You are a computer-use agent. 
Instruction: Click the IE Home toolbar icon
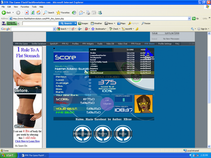[x=39, y=13]
